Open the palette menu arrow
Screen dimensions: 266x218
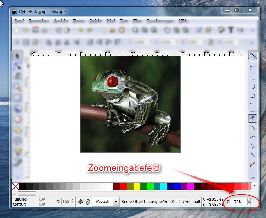[255, 185]
